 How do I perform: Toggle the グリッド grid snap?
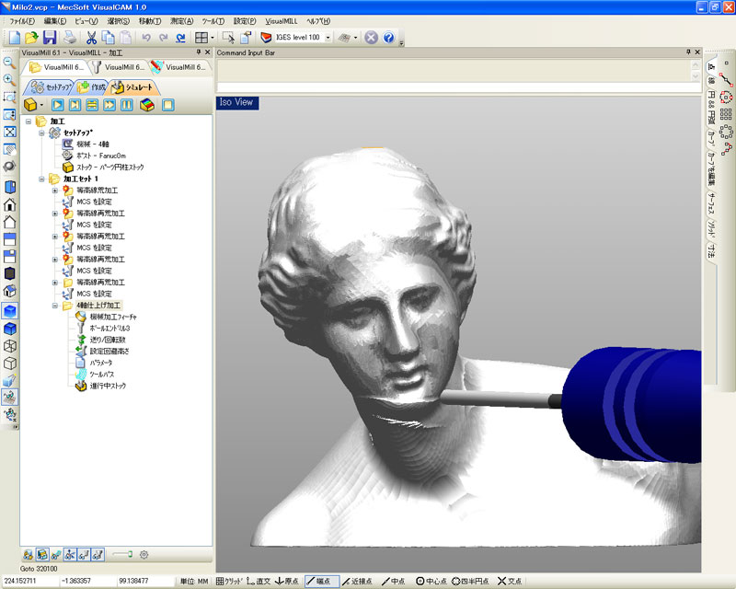click(x=232, y=581)
